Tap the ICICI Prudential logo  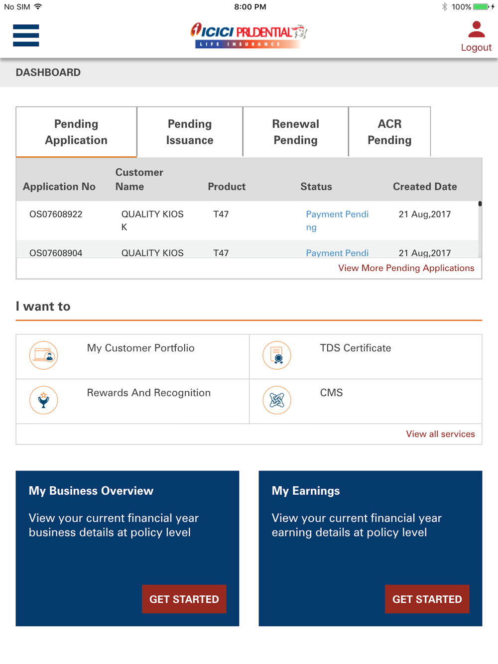pyautogui.click(x=249, y=35)
